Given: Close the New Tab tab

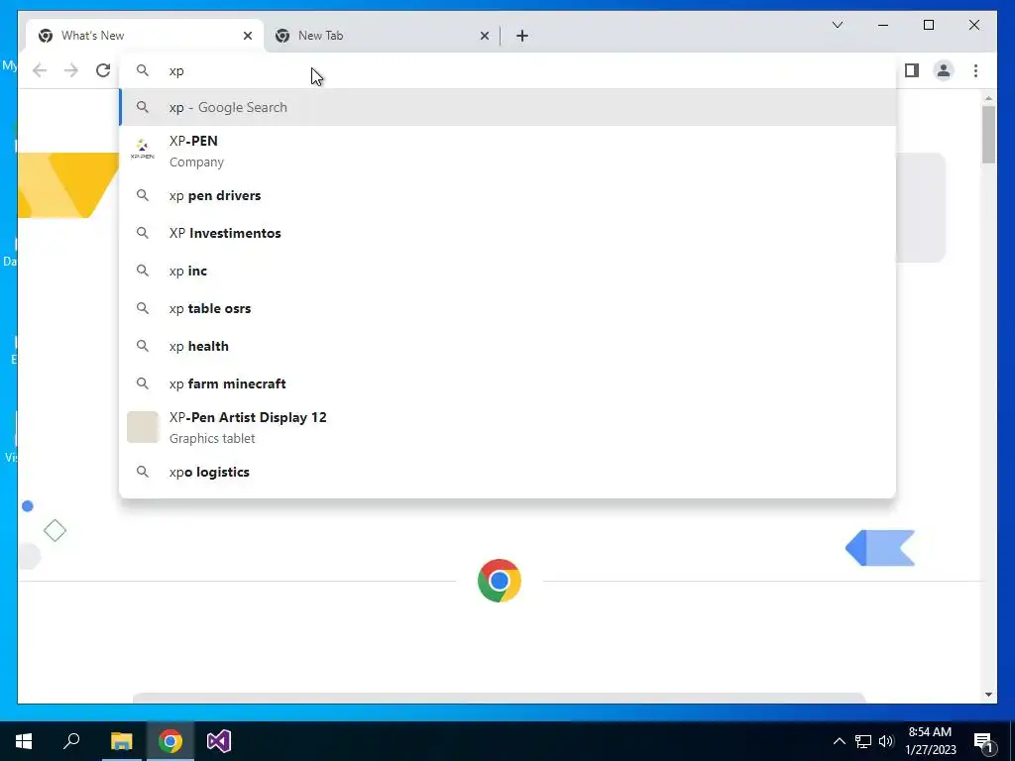Looking at the screenshot, I should click(484, 36).
